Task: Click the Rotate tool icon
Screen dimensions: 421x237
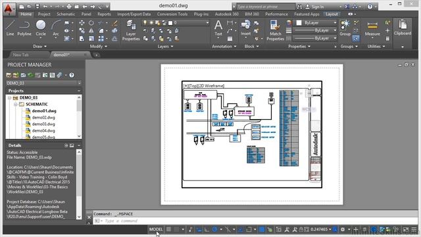Action: (91, 23)
